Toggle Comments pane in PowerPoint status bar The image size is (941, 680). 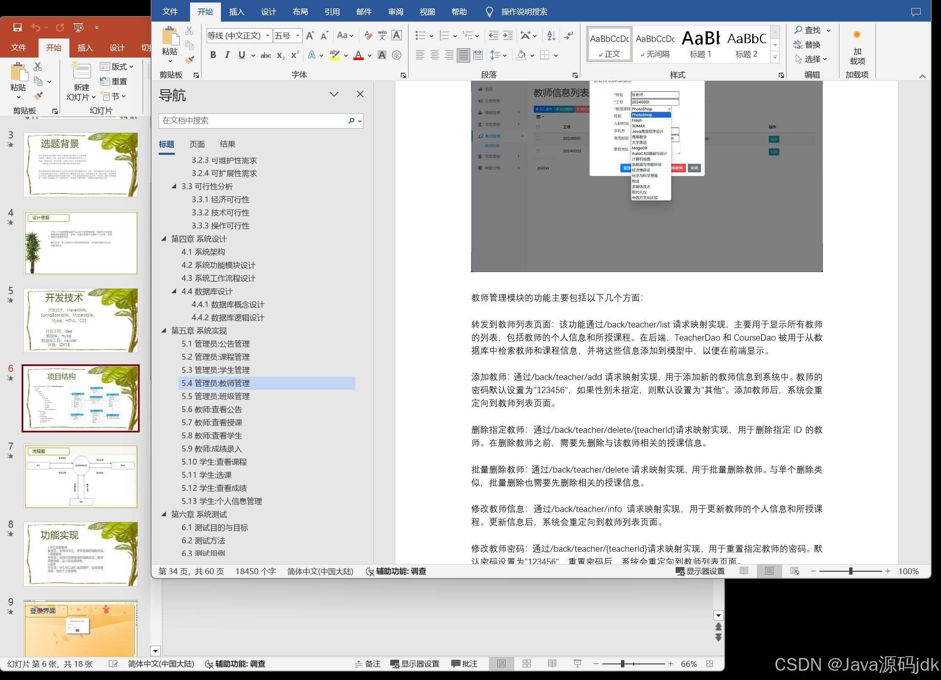(x=464, y=663)
